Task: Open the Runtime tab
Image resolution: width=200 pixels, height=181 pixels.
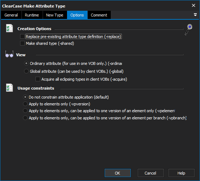Action: pos(32,15)
